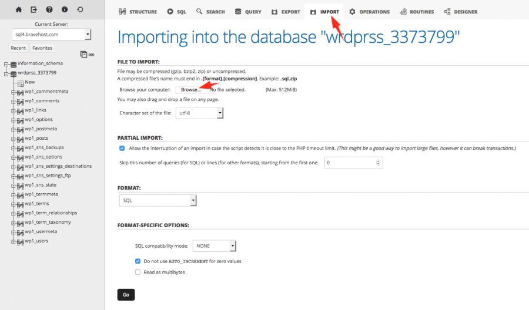Screen dimensions: 529x310
Task: Expand the wp1_term_relationships table node
Action: [x=13, y=214]
